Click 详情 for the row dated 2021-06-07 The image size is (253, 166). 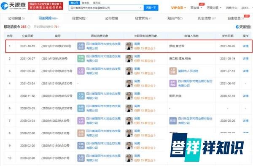[245, 59]
